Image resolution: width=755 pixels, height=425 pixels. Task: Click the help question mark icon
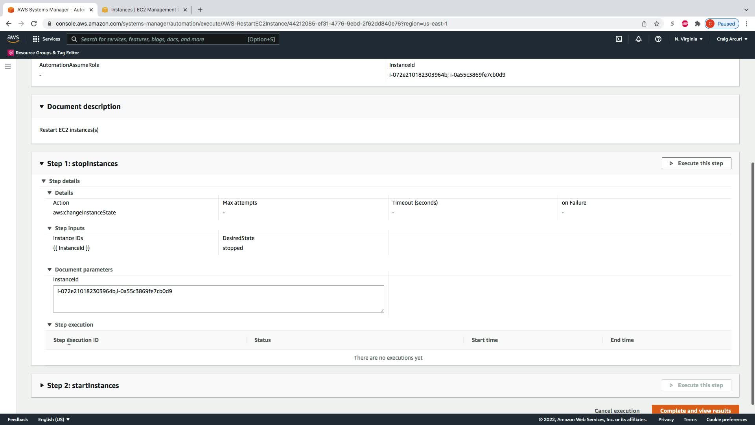pos(658,39)
